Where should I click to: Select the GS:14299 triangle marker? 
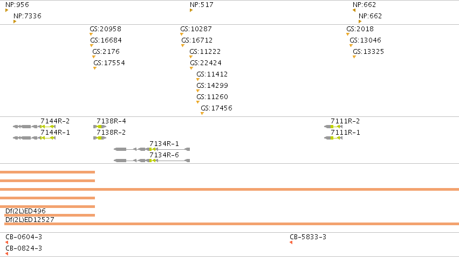tap(198, 91)
